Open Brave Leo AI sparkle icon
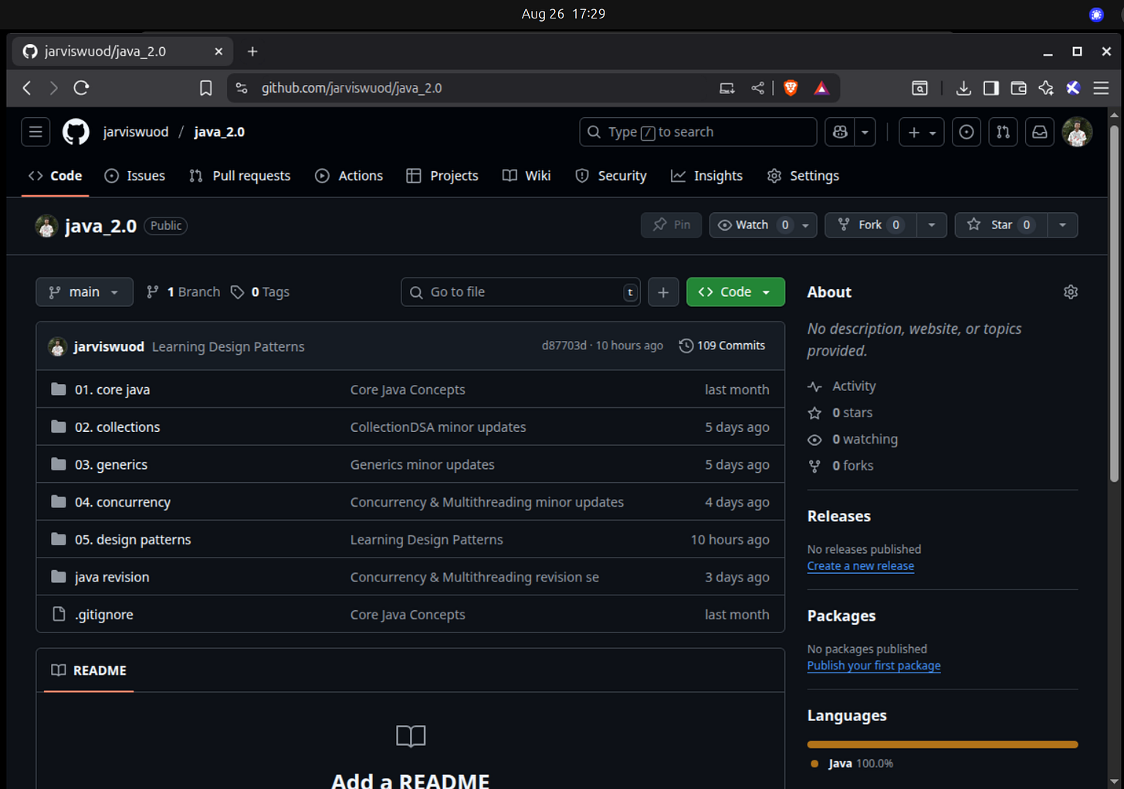 tap(1046, 88)
